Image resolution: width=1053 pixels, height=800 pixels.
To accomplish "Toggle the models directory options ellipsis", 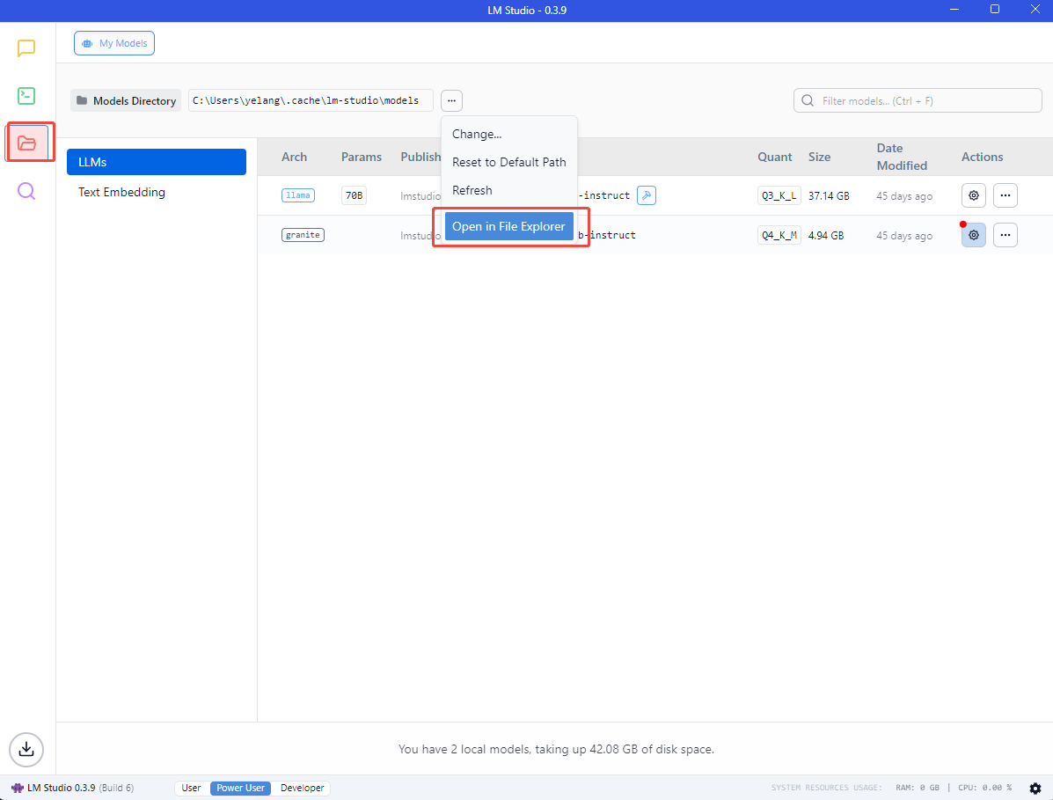I will click(451, 100).
